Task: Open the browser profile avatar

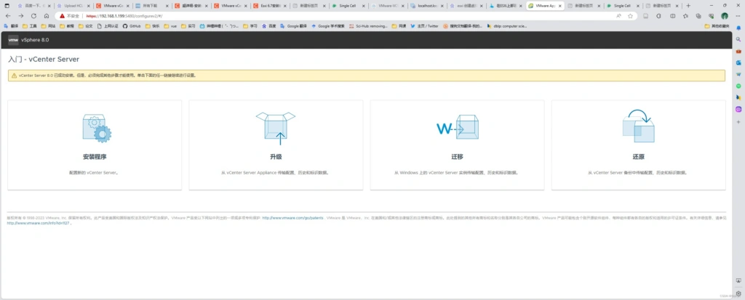Action: coord(725,16)
